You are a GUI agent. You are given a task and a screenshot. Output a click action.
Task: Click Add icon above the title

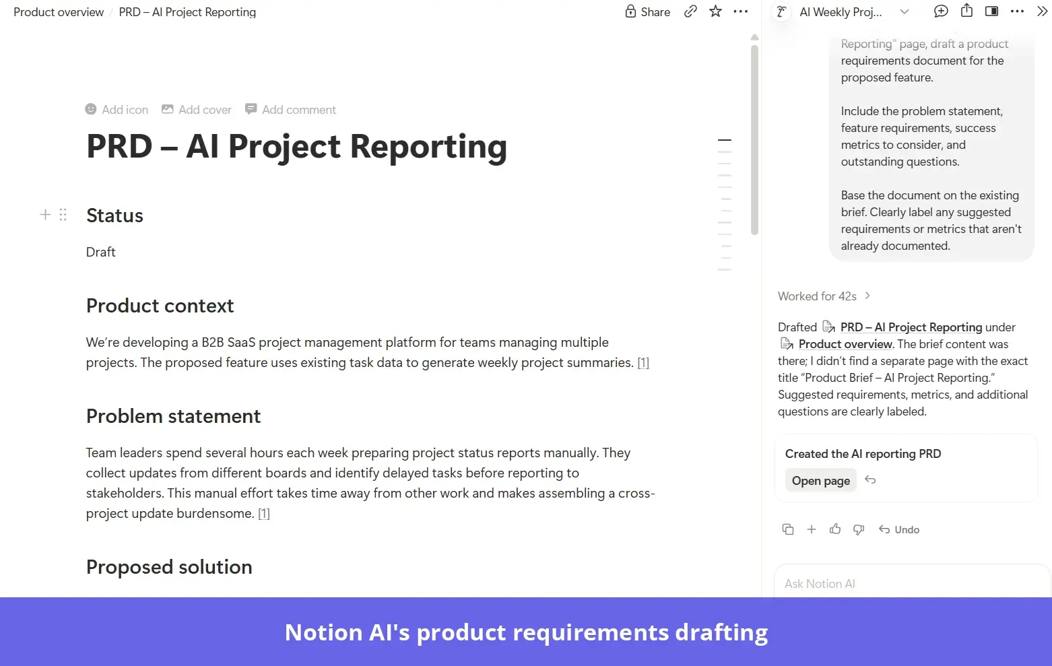pos(117,110)
